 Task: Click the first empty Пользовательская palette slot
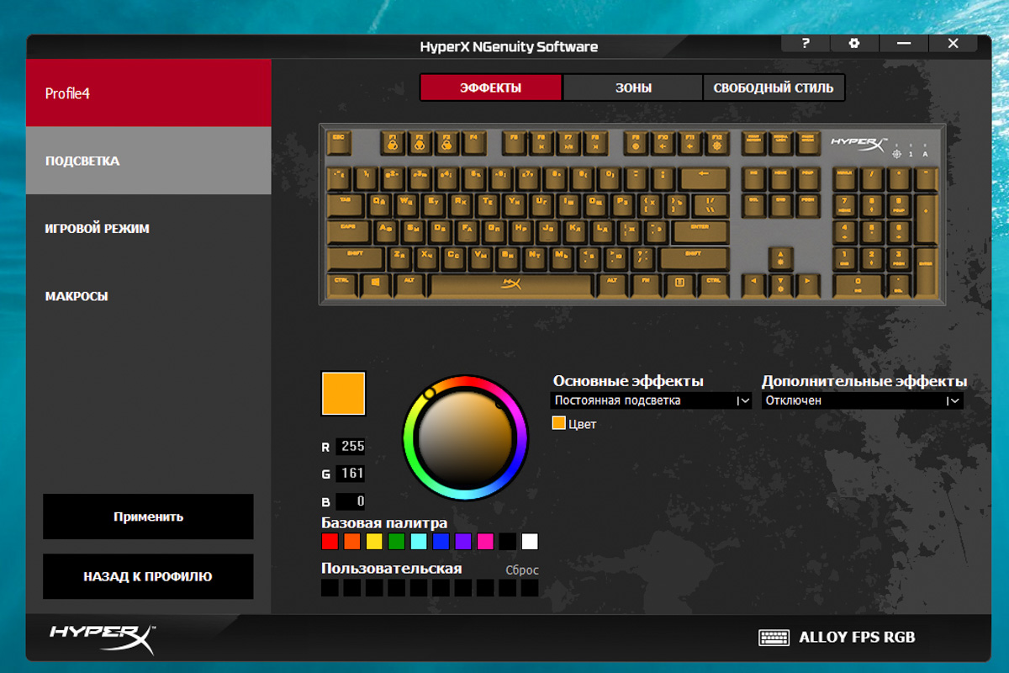(x=330, y=587)
